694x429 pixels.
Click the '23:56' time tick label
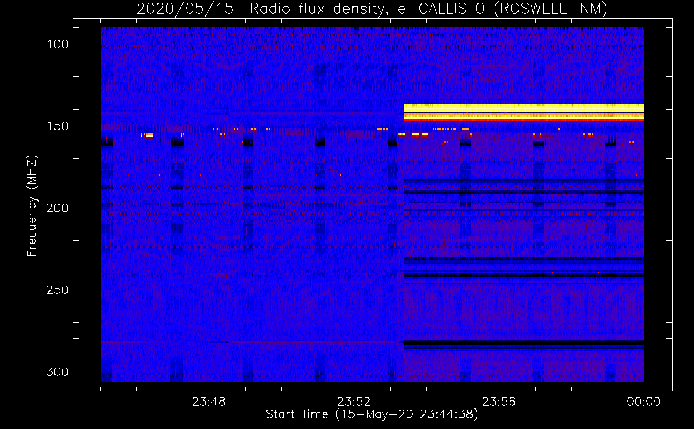(498, 402)
